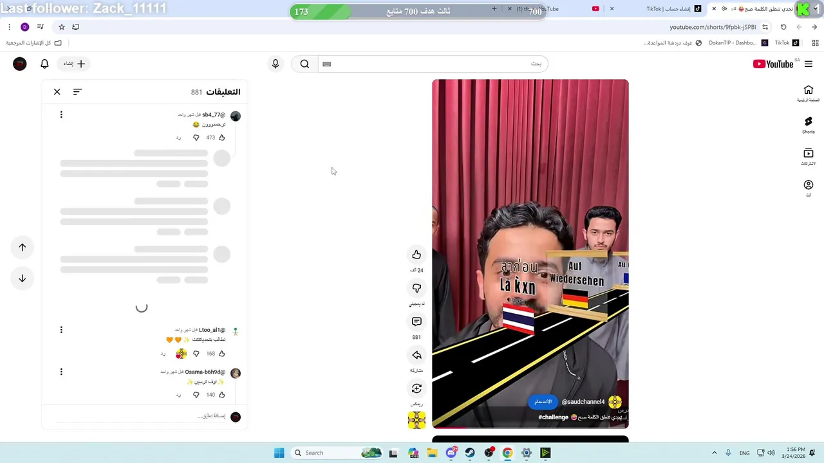Click the browser address bar URL
824x463 pixels.
tap(713, 27)
